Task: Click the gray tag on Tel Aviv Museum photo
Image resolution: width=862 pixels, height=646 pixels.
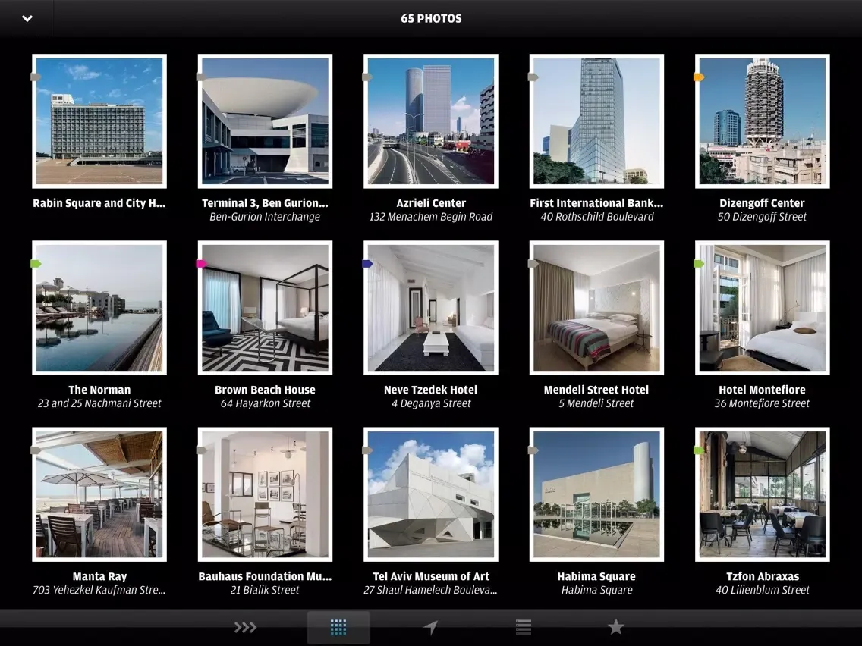Action: (x=367, y=451)
